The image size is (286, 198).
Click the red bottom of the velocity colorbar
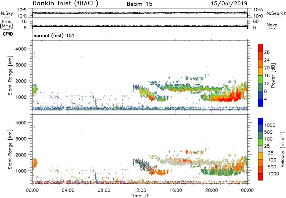(261, 177)
